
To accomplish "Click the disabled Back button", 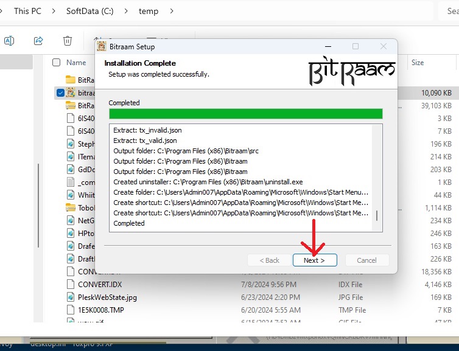I will click(269, 260).
